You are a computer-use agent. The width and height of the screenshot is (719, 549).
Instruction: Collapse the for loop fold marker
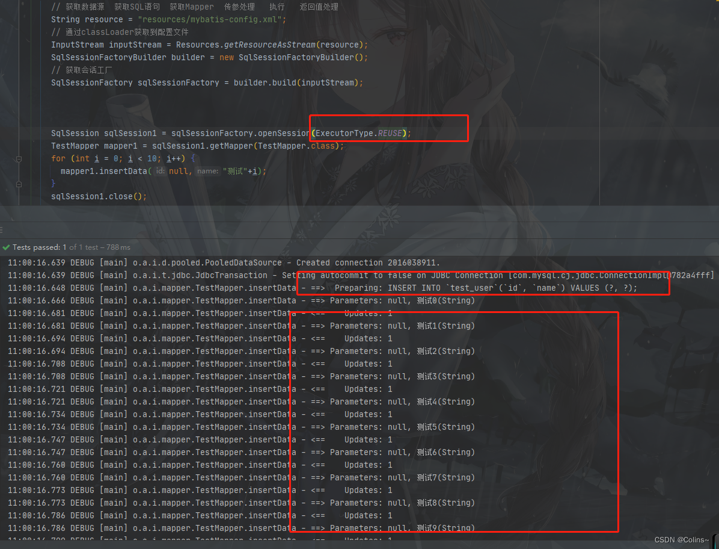[x=19, y=160]
